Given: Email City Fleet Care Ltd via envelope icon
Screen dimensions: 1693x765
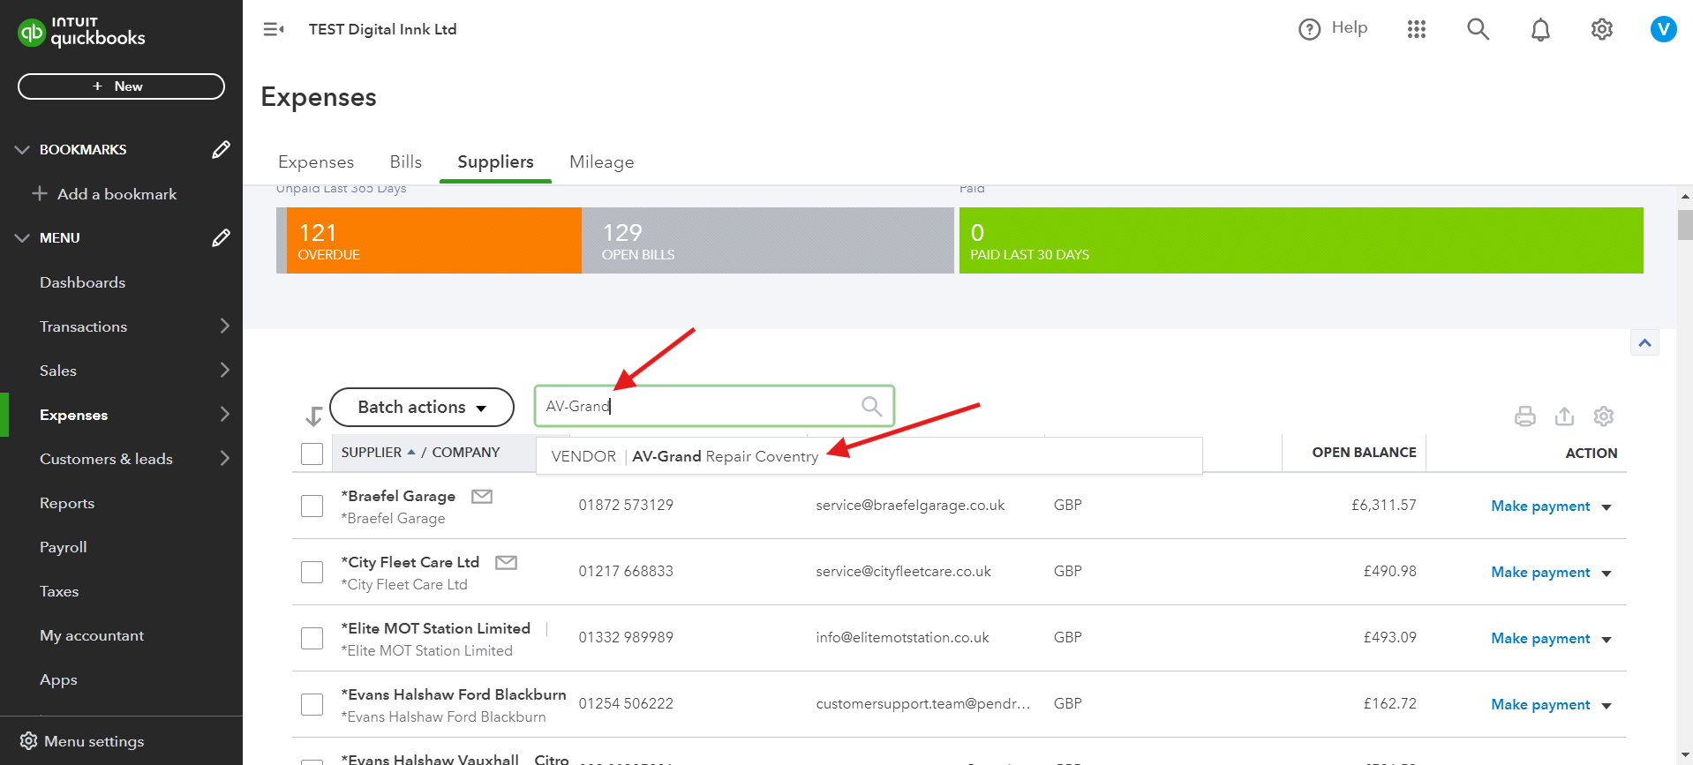Looking at the screenshot, I should pyautogui.click(x=506, y=562).
